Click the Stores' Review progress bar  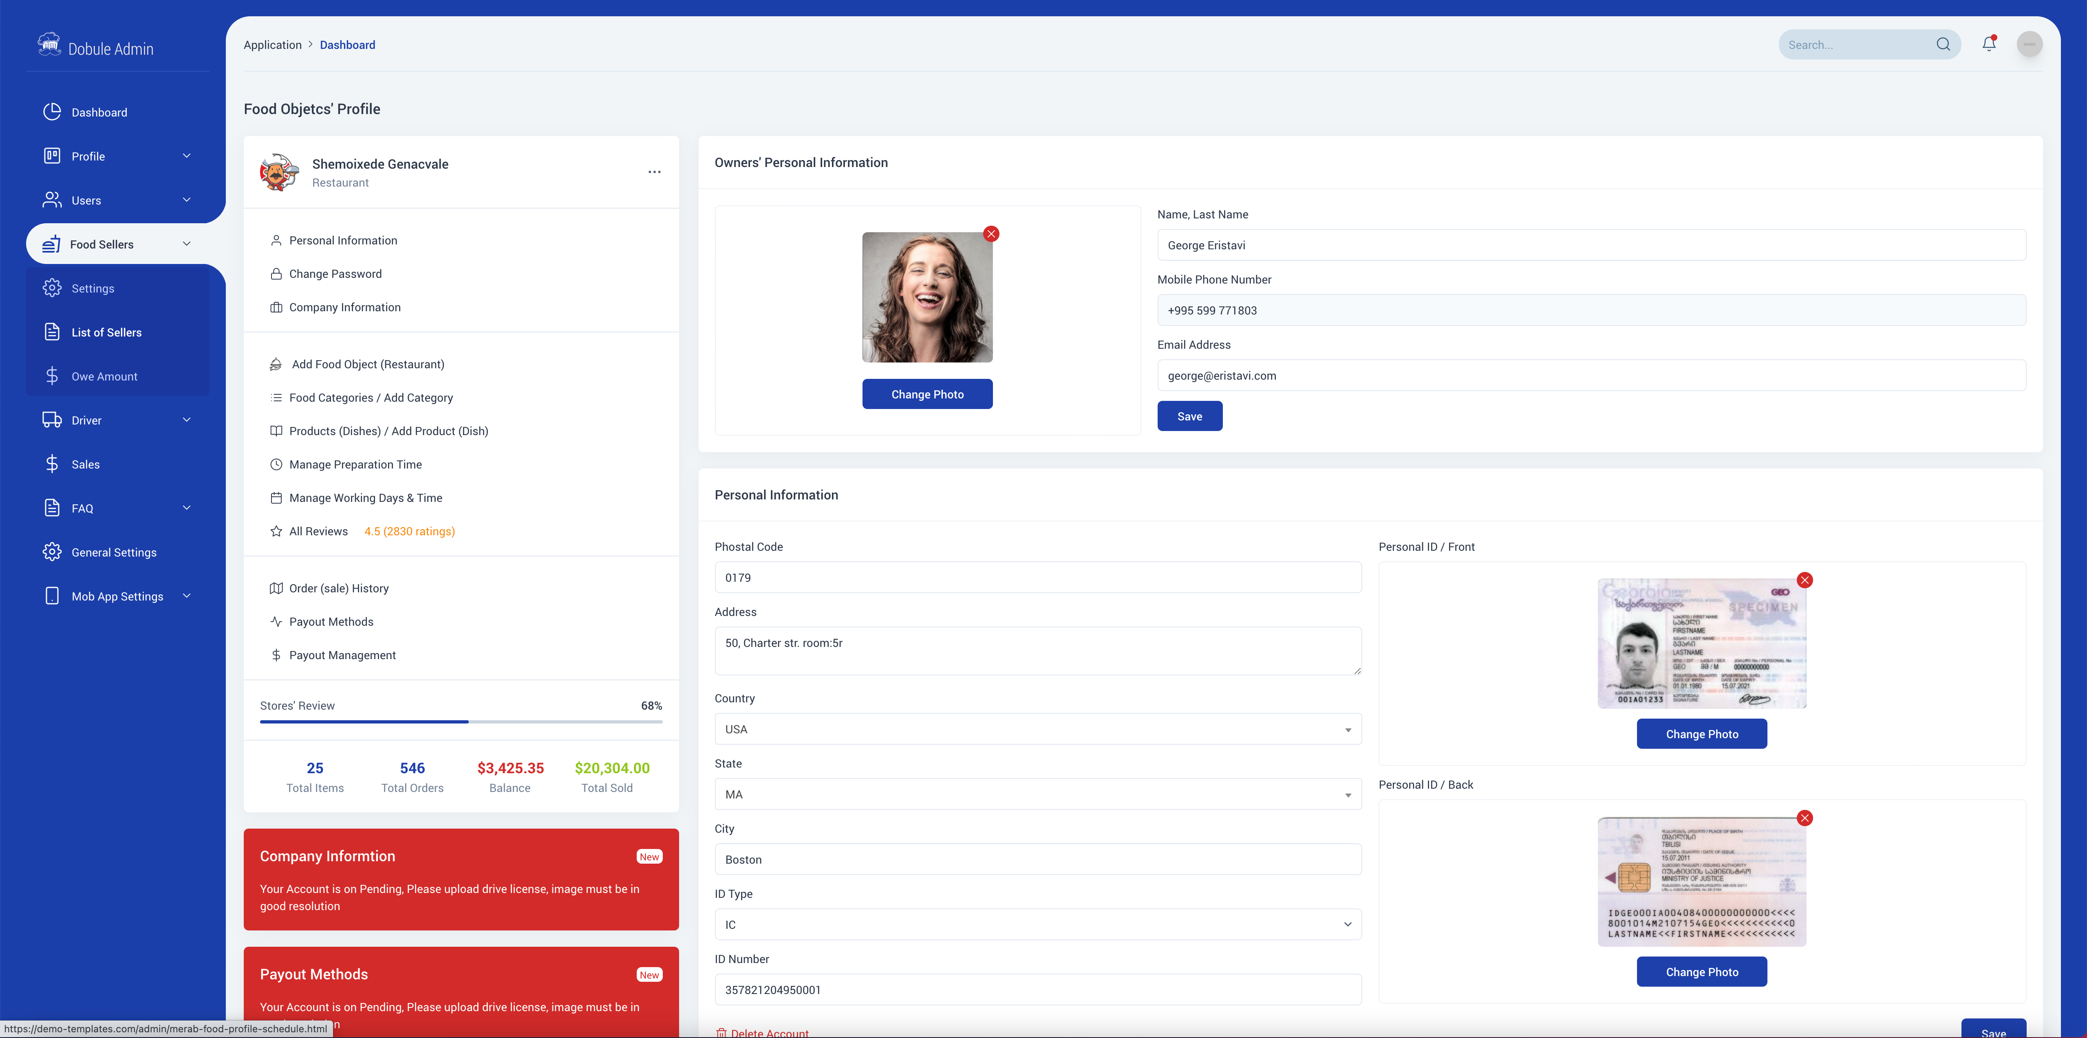click(x=461, y=721)
